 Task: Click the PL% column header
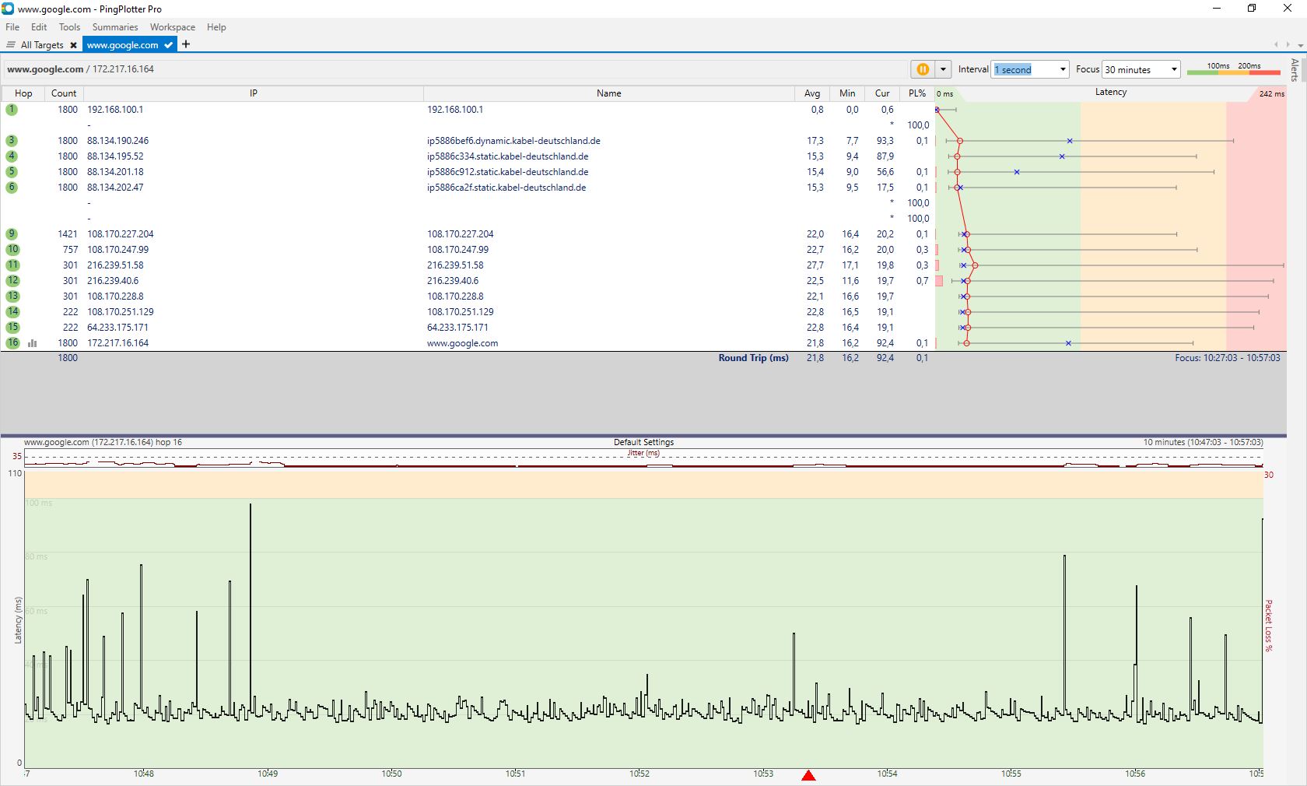(x=917, y=93)
